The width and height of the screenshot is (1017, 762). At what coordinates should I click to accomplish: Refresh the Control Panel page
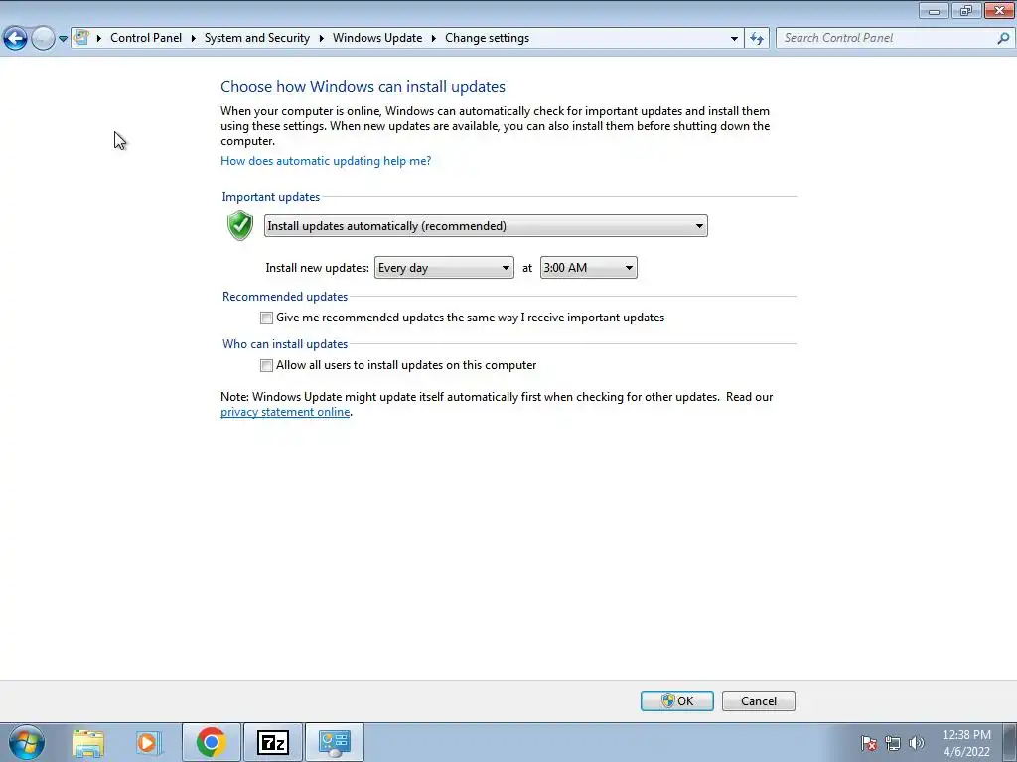pyautogui.click(x=756, y=39)
